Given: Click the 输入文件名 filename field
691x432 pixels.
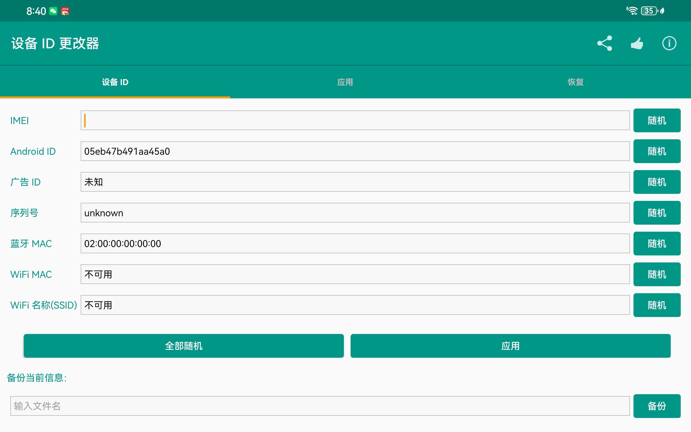Looking at the screenshot, I should (320, 406).
